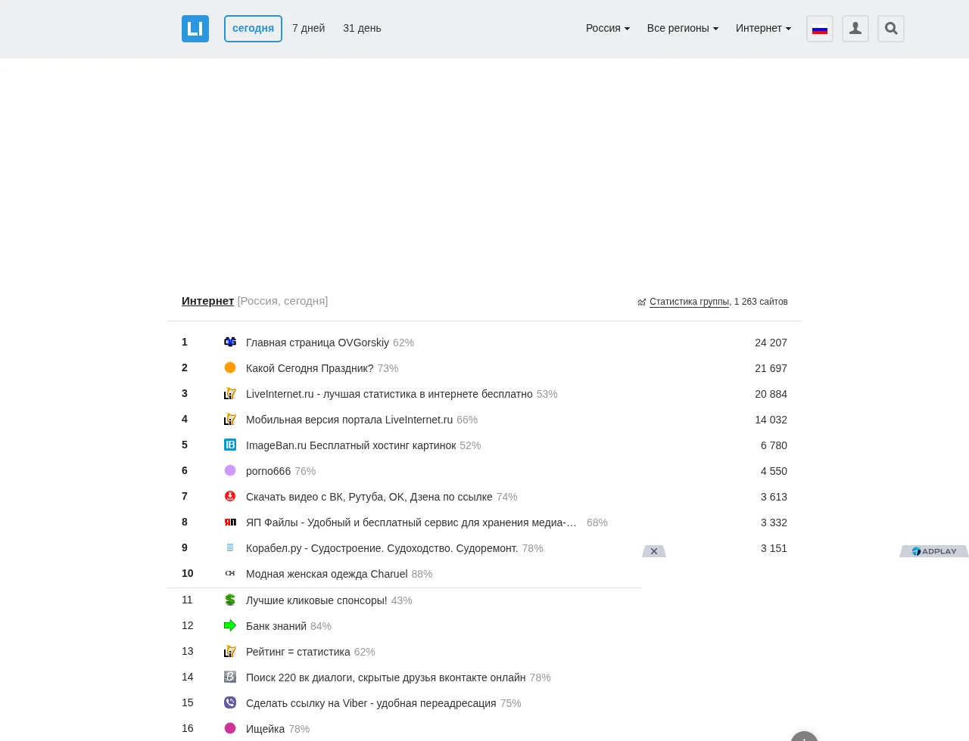Switch to the 31 день period
969x741 pixels.
(362, 28)
